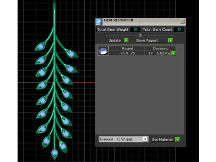Click the Diamond column header
This screenshot has height=162, width=216.
click(161, 48)
